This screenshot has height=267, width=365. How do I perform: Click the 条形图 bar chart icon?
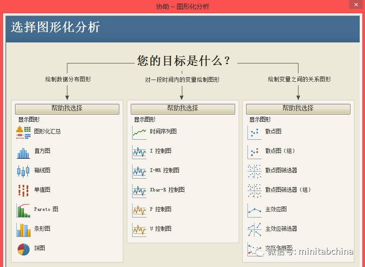(23, 229)
